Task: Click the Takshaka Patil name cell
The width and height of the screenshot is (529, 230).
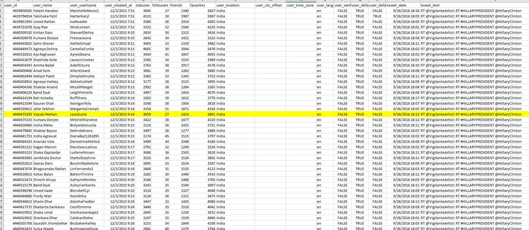Action: 51,15
